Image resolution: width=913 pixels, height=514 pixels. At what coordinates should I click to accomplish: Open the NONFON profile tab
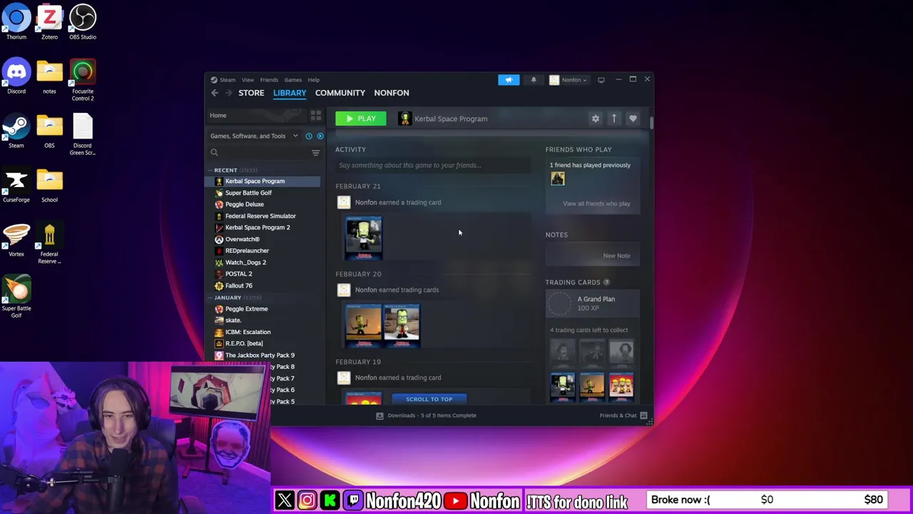click(x=392, y=93)
